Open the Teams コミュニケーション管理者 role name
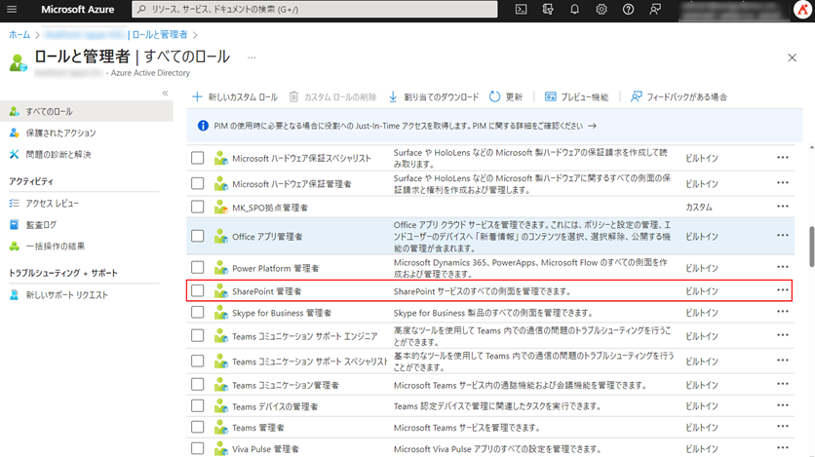This screenshot has width=815, height=457. click(x=286, y=385)
